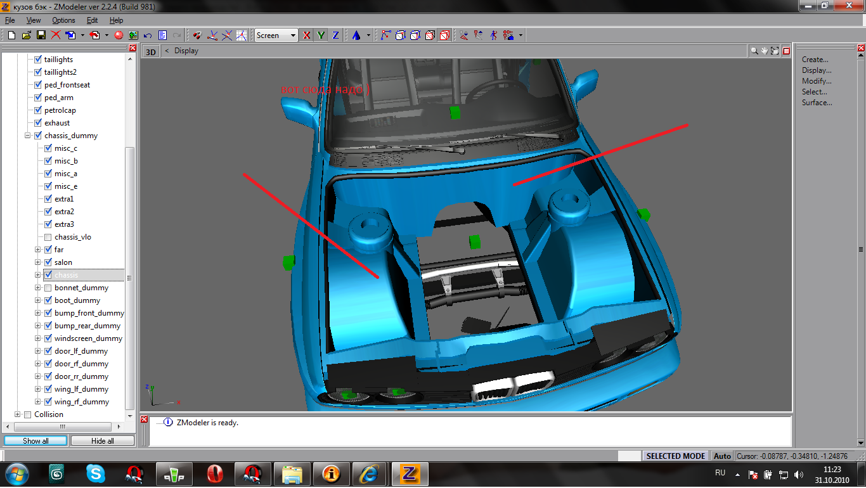Open the Materials editor red sphere icon
Image resolution: width=866 pixels, height=488 pixels.
[119, 35]
